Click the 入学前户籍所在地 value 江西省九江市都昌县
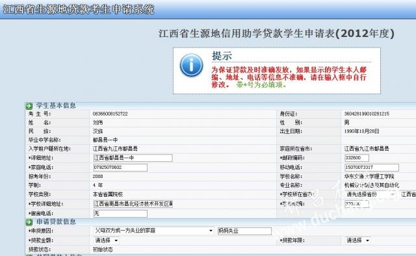This screenshot has height=256, width=416. (115, 149)
